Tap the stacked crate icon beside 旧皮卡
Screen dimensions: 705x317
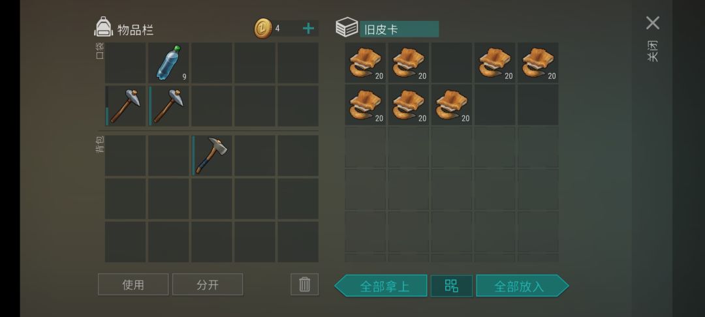(347, 27)
